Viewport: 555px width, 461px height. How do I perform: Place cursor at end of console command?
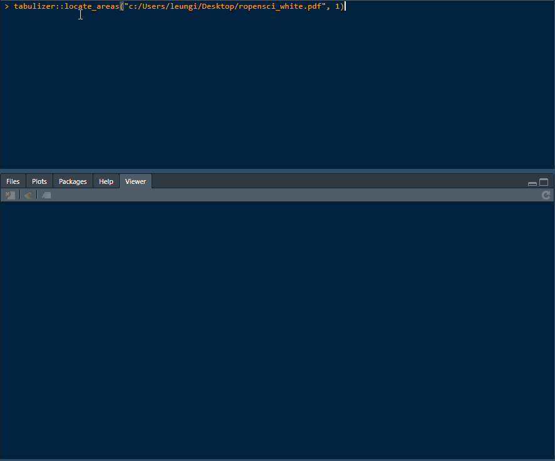click(345, 6)
